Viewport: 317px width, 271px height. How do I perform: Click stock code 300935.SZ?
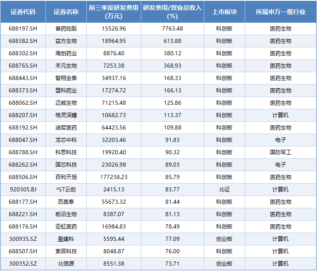pos(23,239)
